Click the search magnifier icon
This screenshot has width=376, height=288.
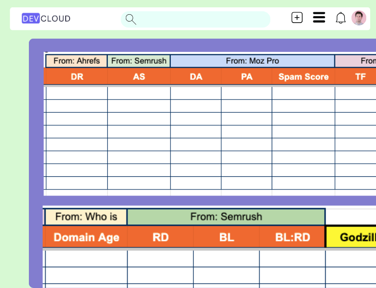tap(131, 19)
